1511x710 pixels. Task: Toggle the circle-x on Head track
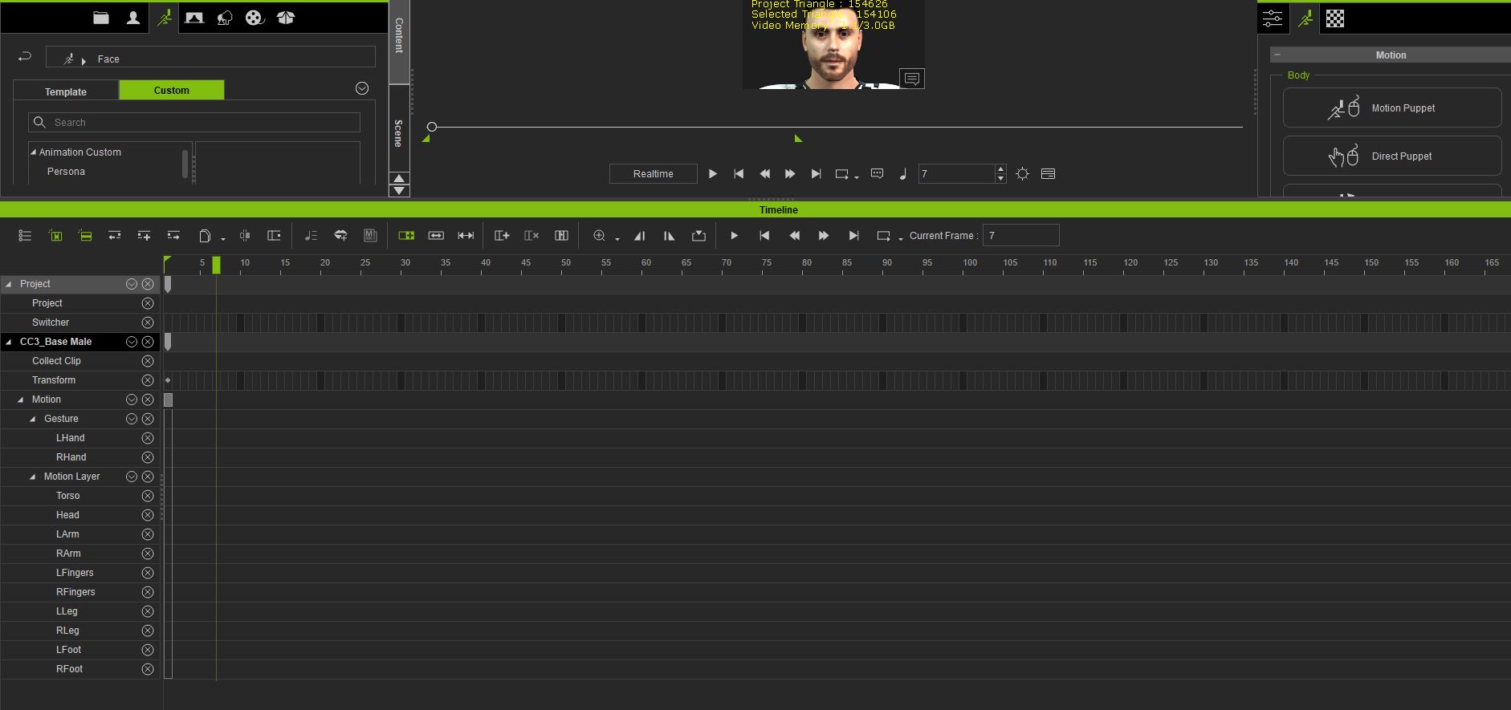[x=148, y=515]
